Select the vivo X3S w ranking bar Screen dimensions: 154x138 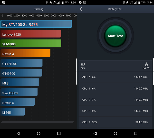pyautogui.click(x=19, y=92)
